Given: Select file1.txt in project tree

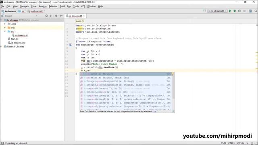Looking at the screenshot, I should pos(15,39).
